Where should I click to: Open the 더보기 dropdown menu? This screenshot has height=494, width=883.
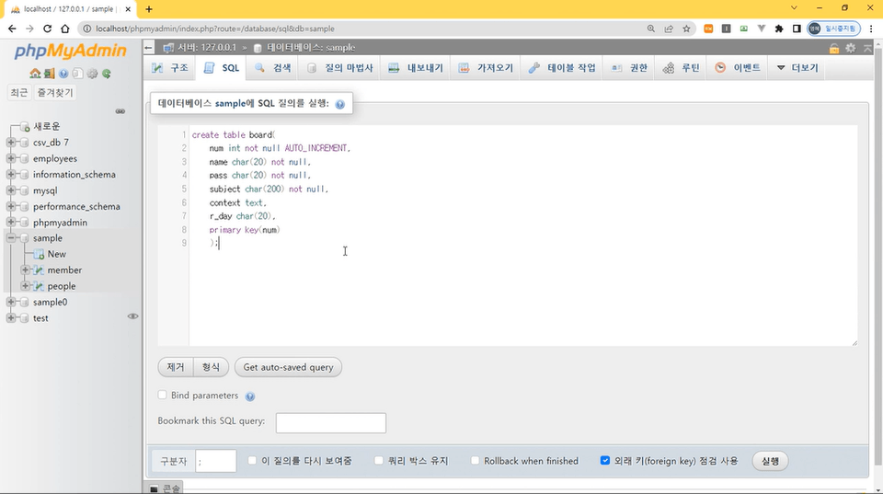(797, 68)
